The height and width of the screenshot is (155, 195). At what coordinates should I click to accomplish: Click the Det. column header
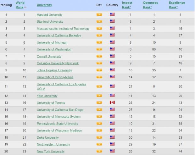point(99,5)
